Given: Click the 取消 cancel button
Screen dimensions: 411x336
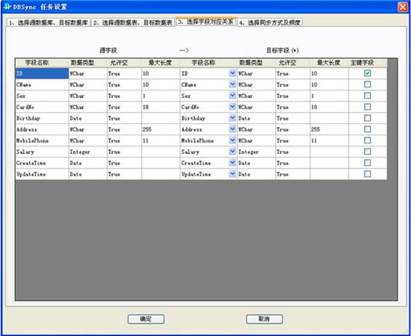Looking at the screenshot, I should [x=265, y=319].
